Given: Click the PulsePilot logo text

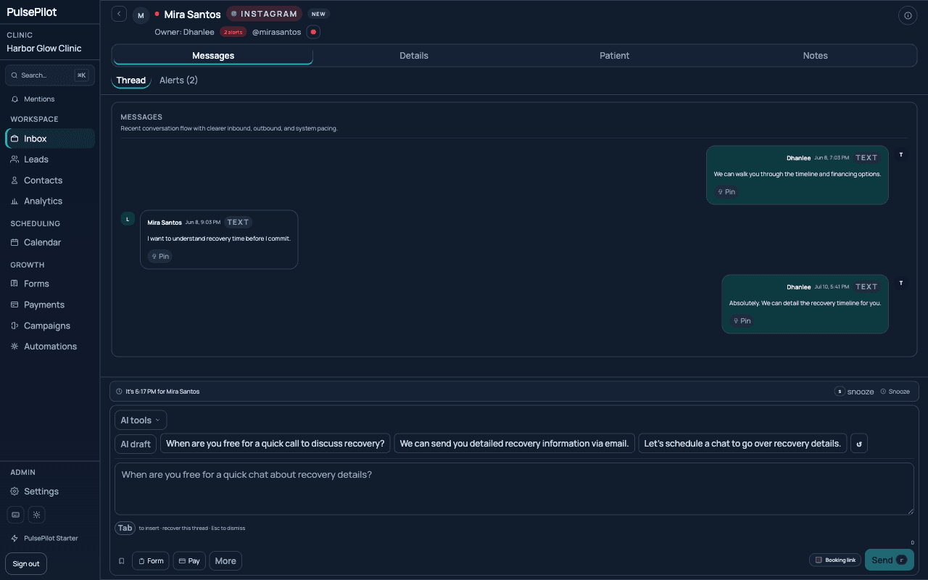Looking at the screenshot, I should (x=32, y=12).
